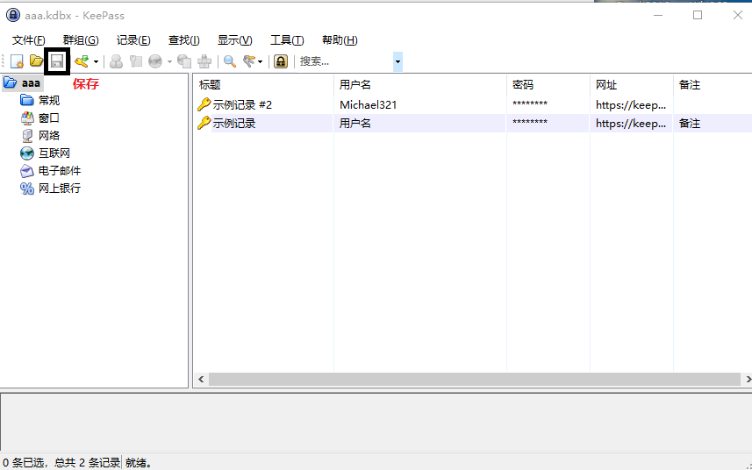
Task: Click the New database toolbar icon
Action: [x=17, y=61]
